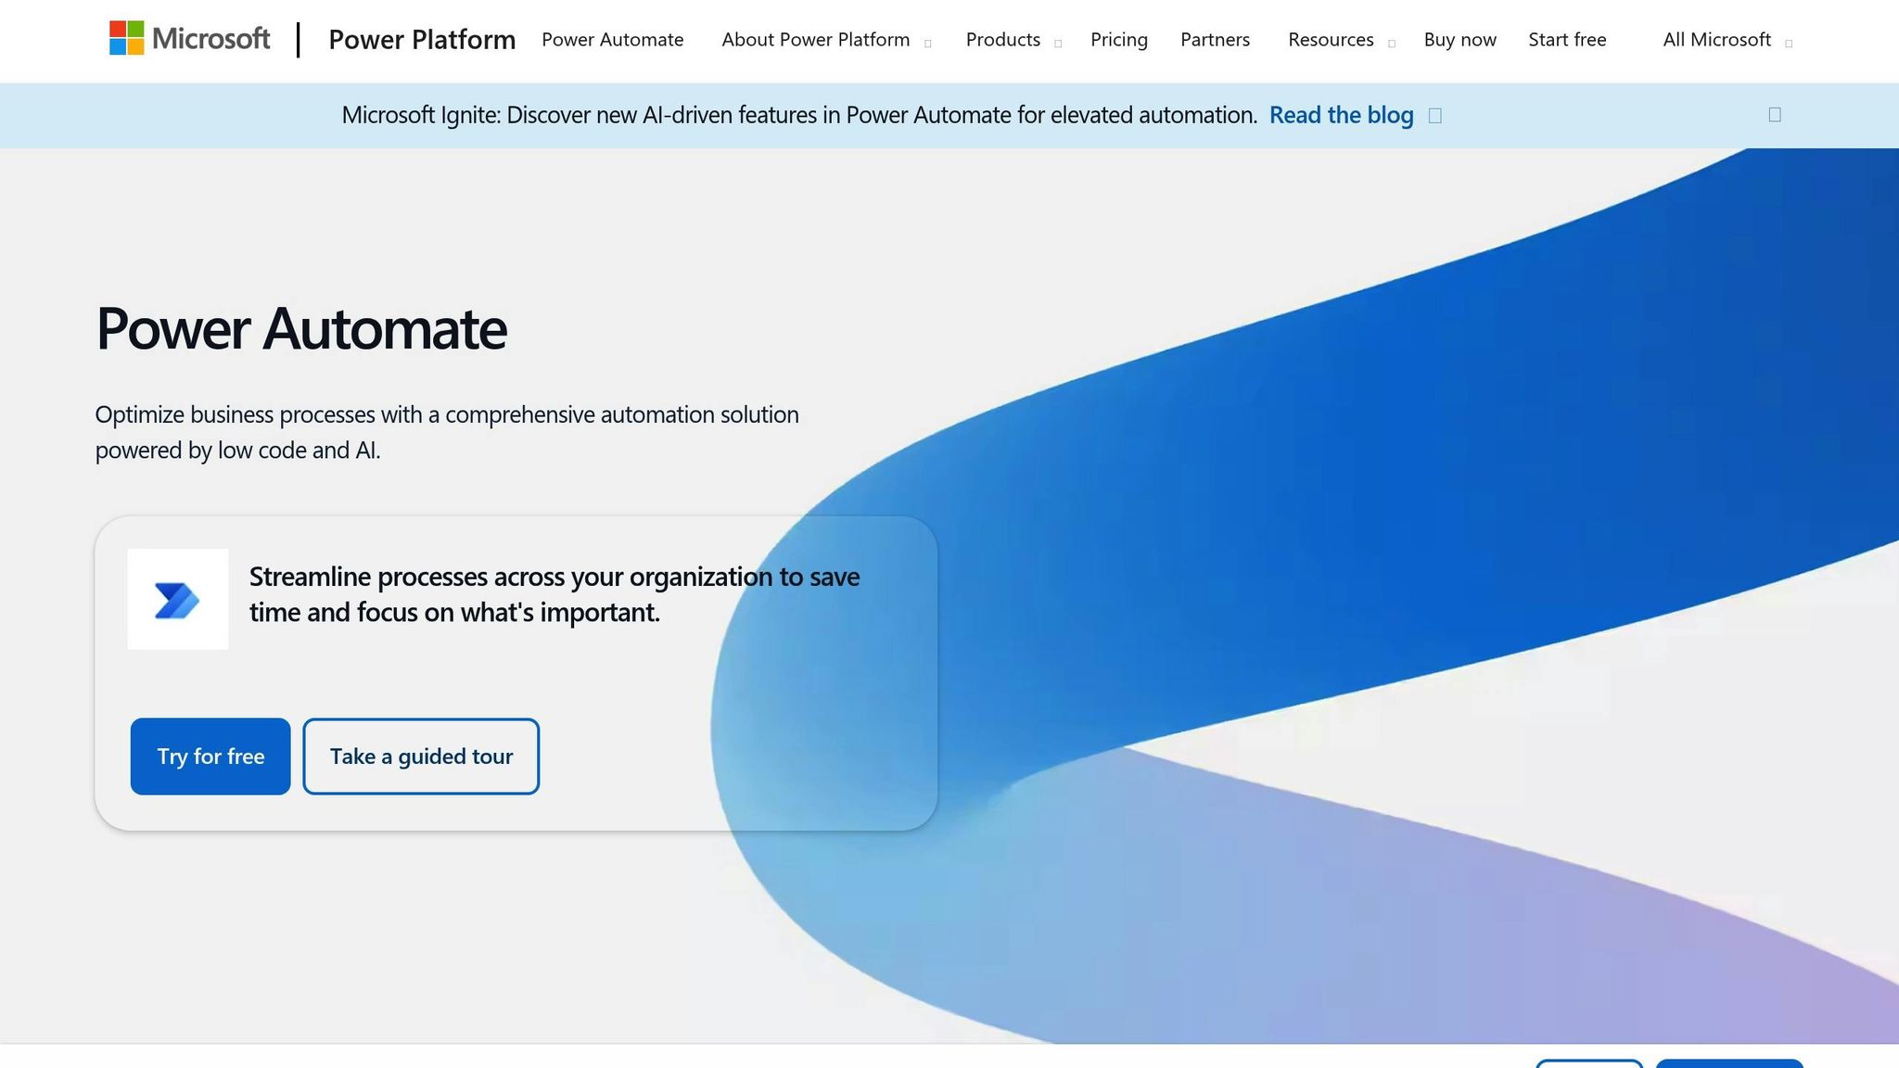Click Buy now in the navigation bar
Screen dimensions: 1899x1068
[1459, 40]
